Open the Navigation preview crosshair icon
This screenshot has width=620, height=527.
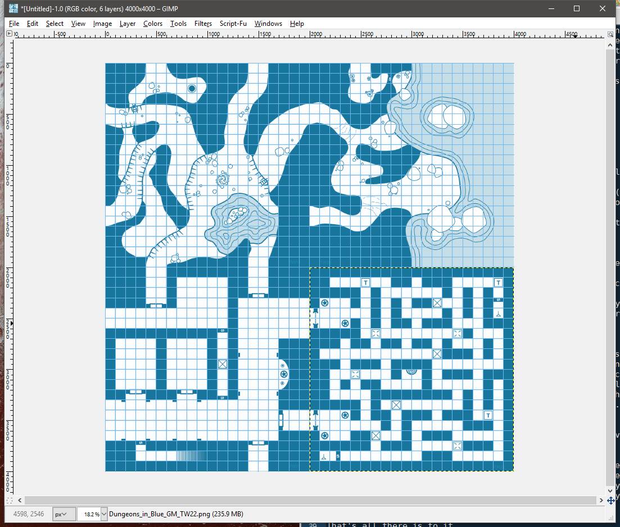(611, 500)
